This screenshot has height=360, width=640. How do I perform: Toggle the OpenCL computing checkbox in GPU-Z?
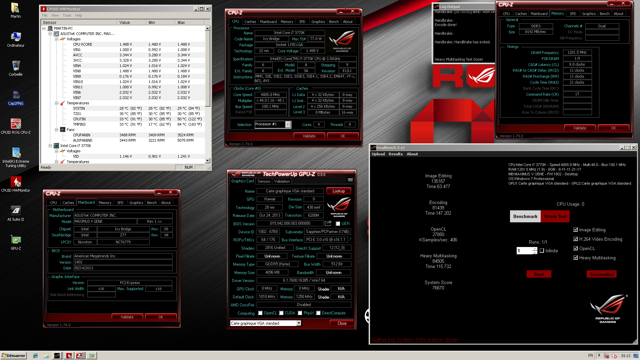click(x=260, y=313)
